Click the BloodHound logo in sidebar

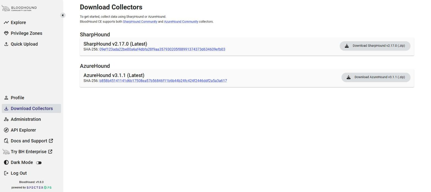pyautogui.click(x=19, y=8)
